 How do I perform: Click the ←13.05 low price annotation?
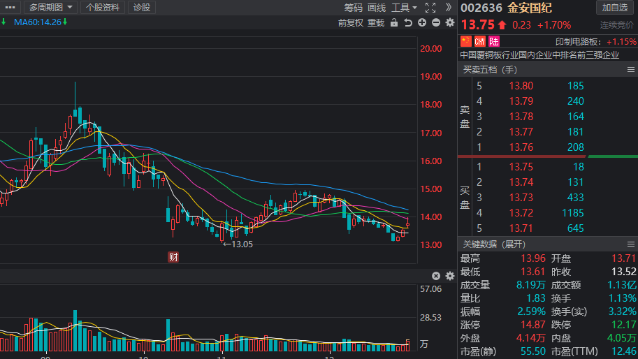click(238, 244)
